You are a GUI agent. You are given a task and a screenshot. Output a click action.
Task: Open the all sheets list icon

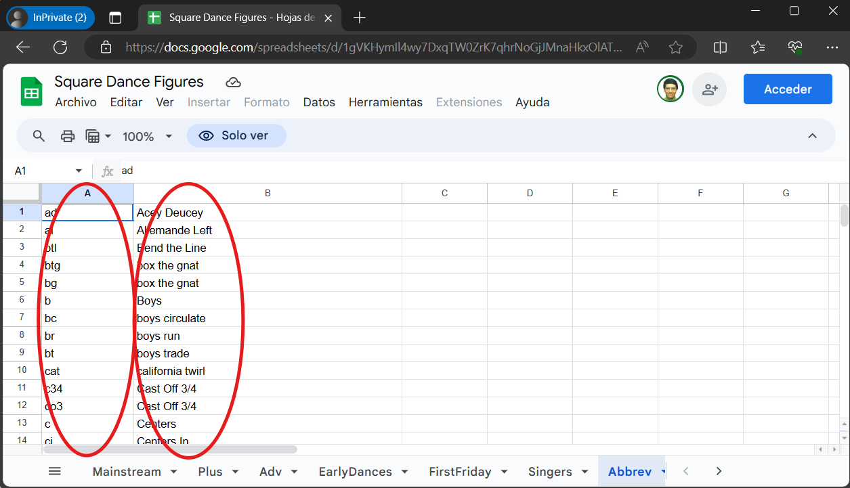[55, 471]
